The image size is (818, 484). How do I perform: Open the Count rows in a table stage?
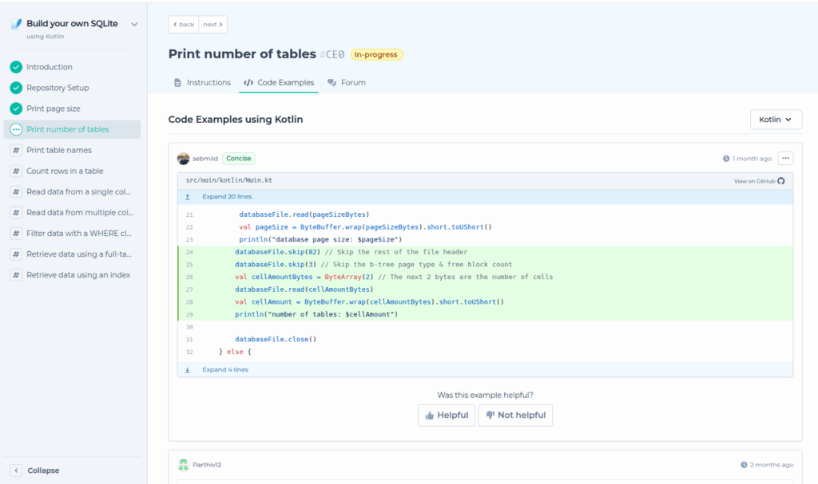pyautogui.click(x=72, y=171)
